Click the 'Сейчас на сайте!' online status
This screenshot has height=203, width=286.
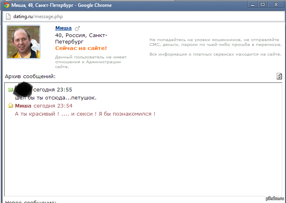pos(81,48)
